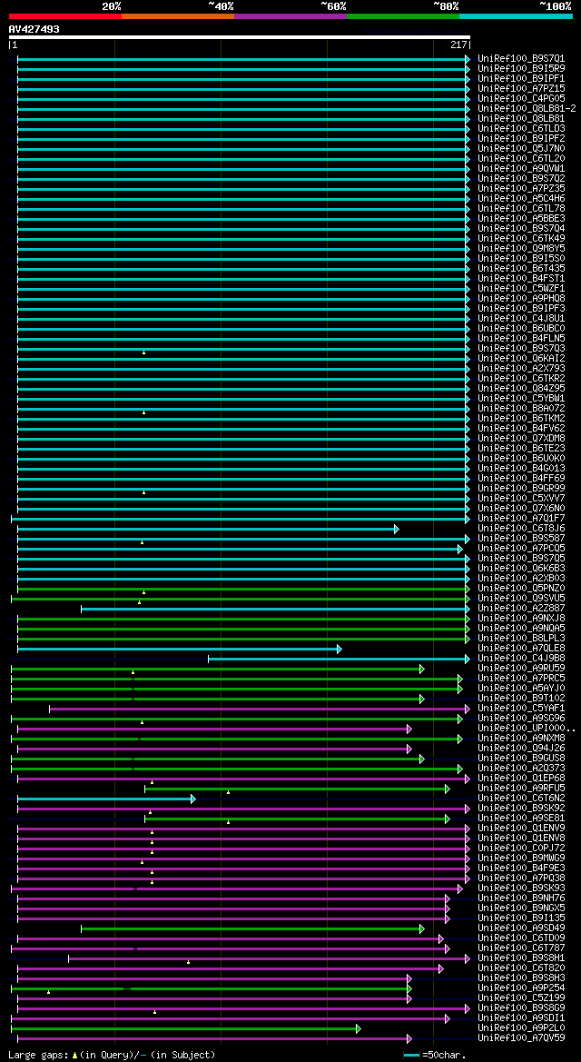Select label UniRef100_B4FST1
Screen dimensions: 581x1062
[x=521, y=278]
